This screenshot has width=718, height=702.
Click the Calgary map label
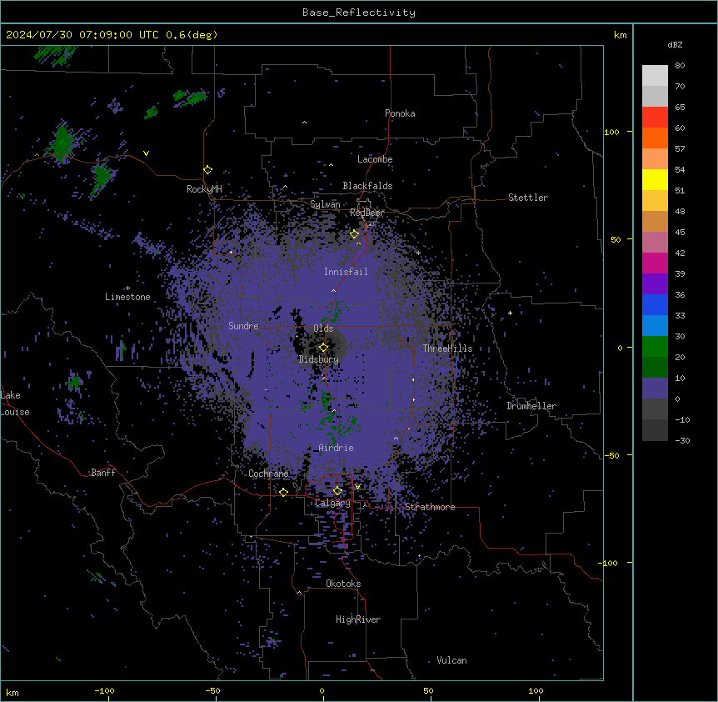click(332, 503)
